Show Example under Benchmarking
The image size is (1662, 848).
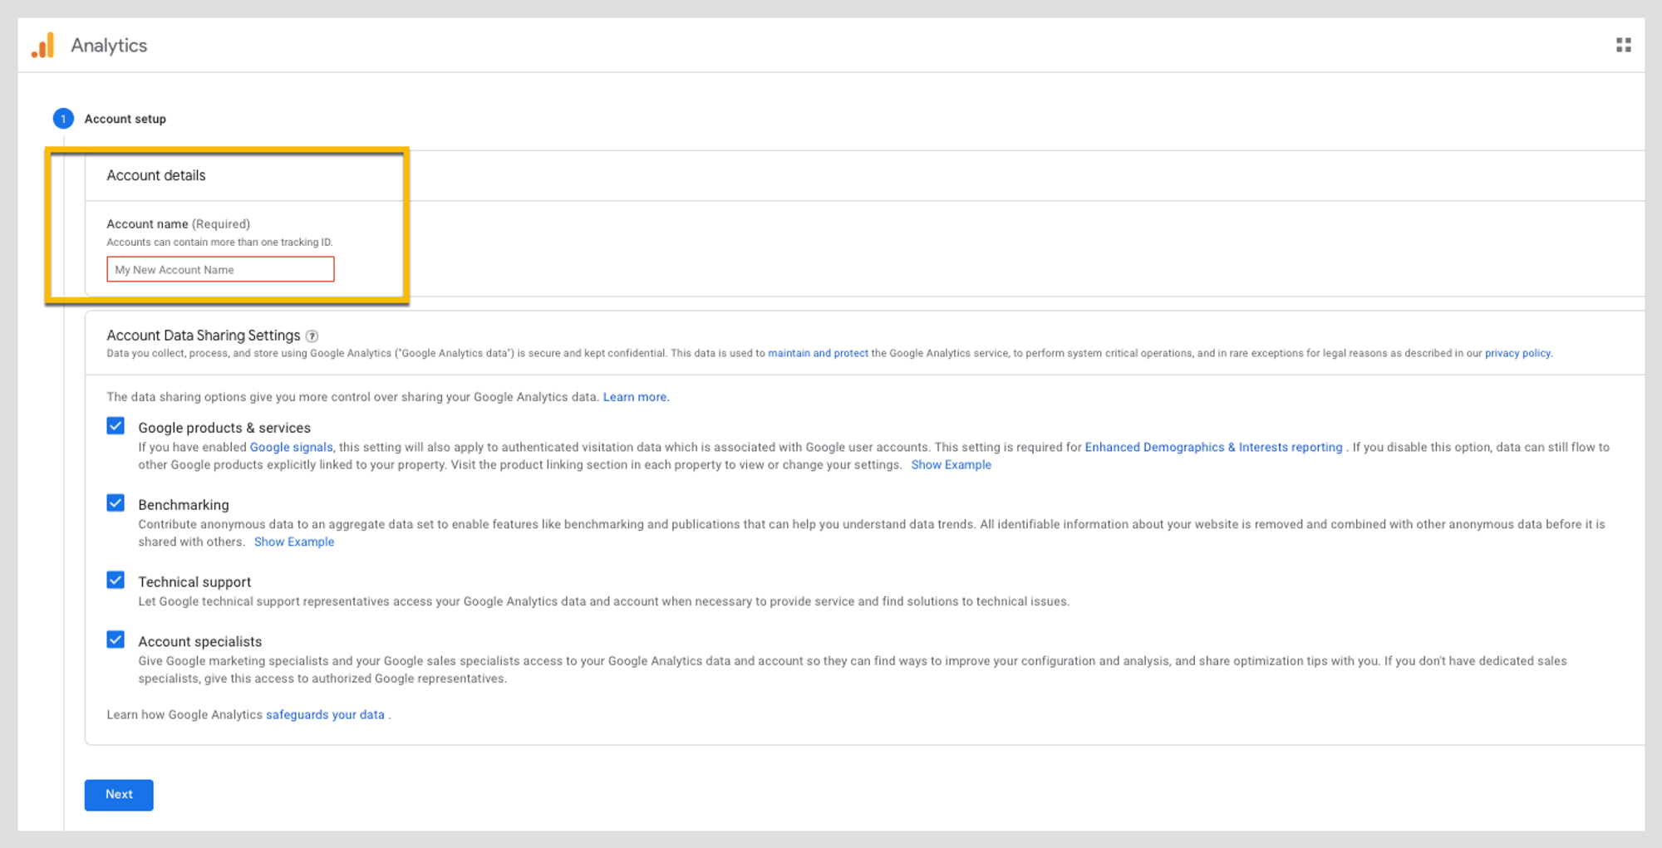294,542
